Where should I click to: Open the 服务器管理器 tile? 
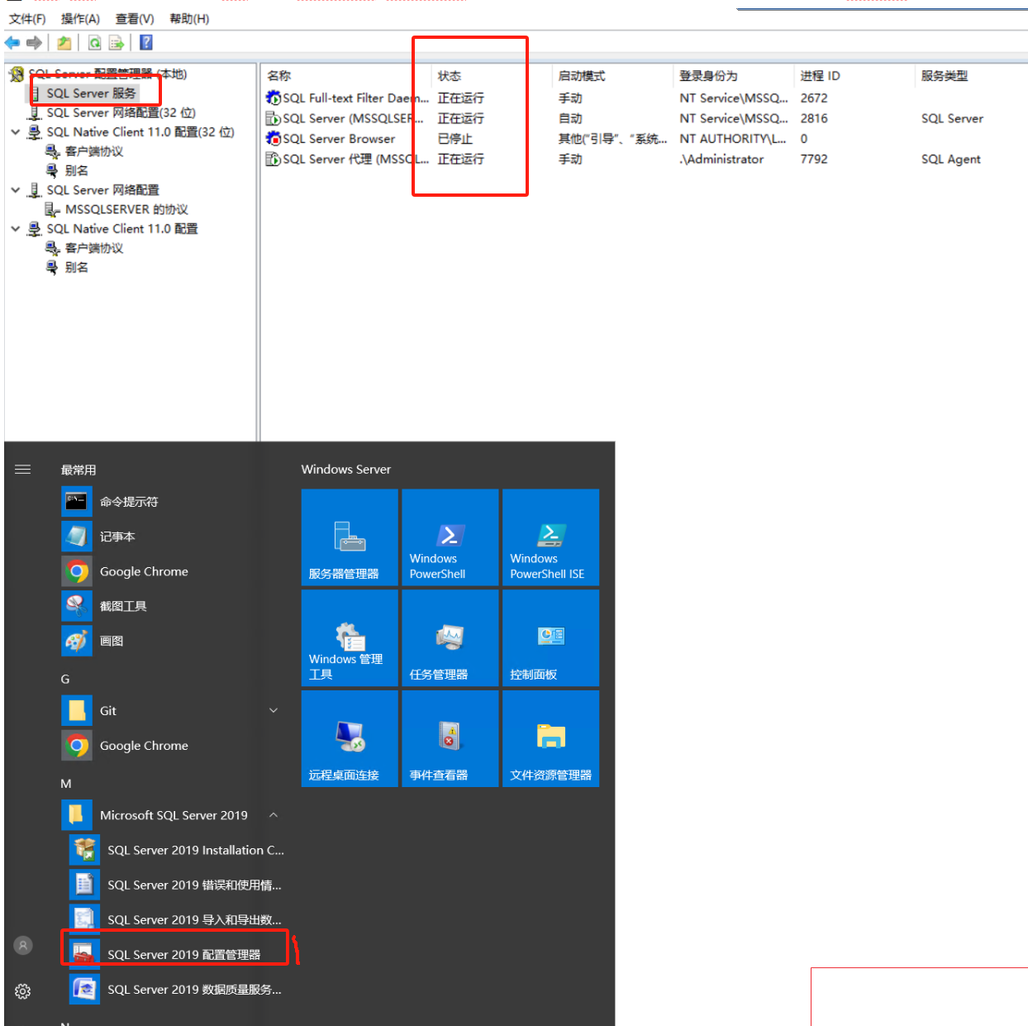tap(350, 537)
